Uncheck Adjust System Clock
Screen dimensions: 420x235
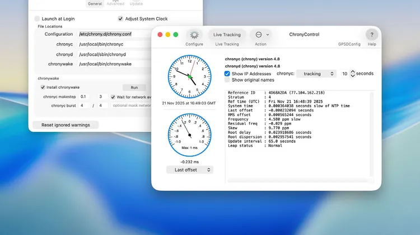(120, 18)
